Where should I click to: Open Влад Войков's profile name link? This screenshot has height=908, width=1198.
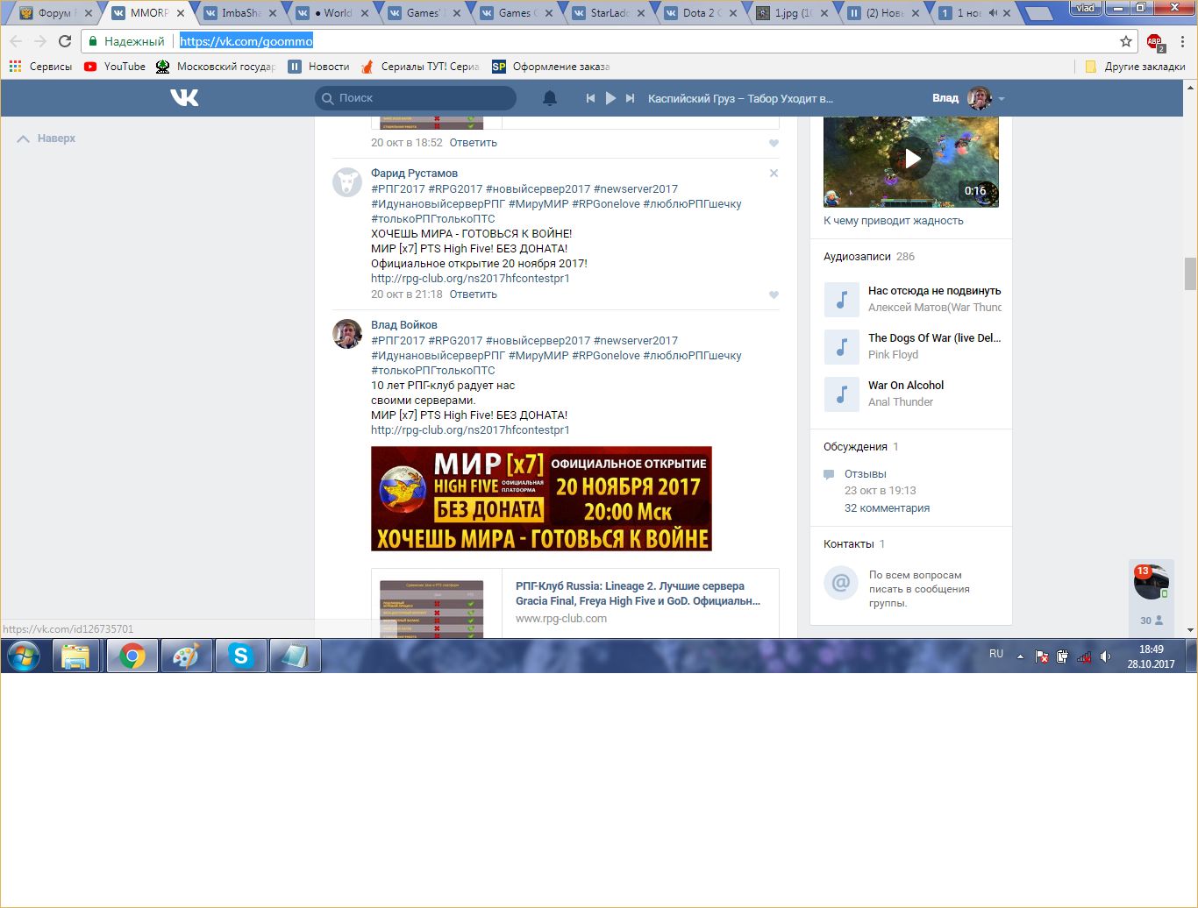pos(403,325)
